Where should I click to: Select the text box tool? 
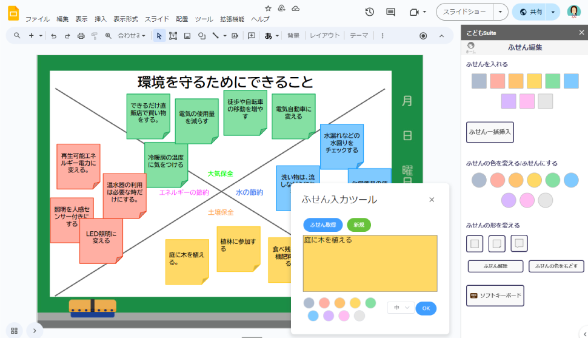(x=173, y=36)
